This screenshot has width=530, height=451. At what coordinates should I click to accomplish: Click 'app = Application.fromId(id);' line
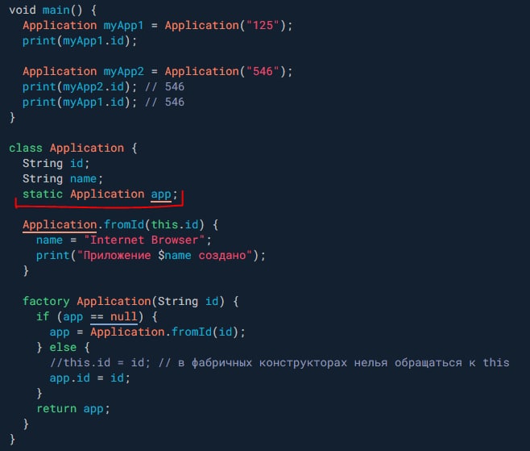click(147, 332)
